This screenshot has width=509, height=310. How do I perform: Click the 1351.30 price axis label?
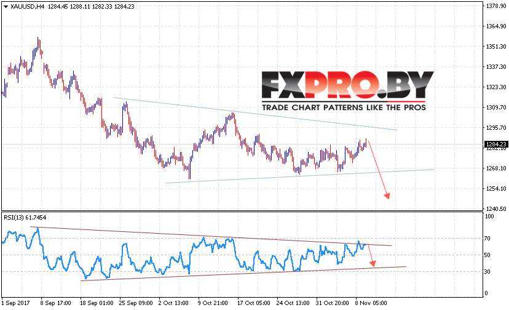[x=496, y=47]
